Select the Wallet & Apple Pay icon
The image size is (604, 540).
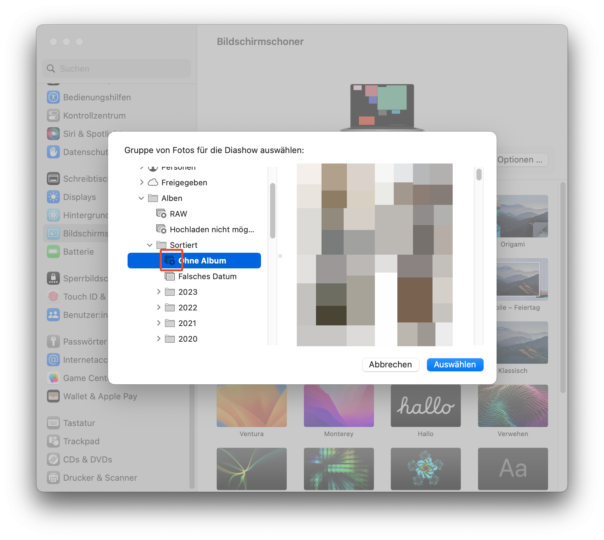click(53, 396)
